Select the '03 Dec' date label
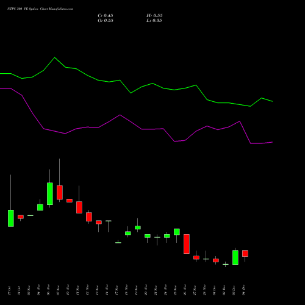The image size is (305, 305). [234, 290]
